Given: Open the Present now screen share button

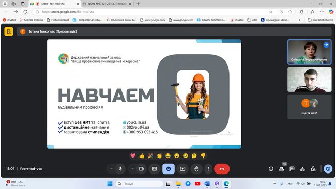Looking at the screenshot, I should [182, 169].
